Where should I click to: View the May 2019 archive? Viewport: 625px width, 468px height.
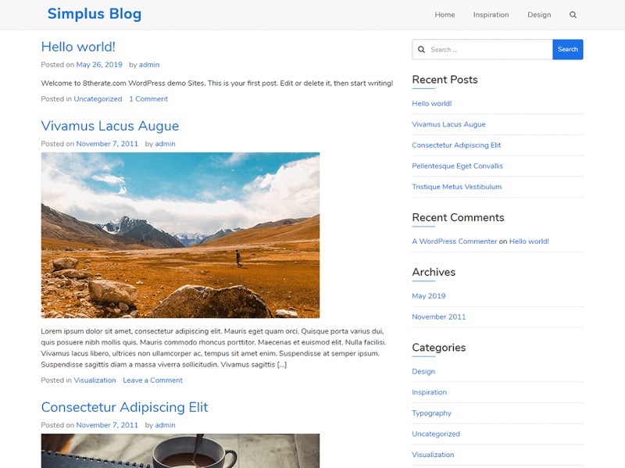(428, 296)
